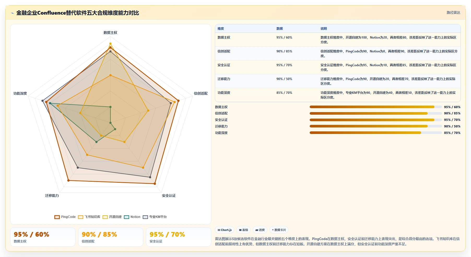Click the radar description paragraph text
This screenshot has width=471, height=257.
point(337,241)
